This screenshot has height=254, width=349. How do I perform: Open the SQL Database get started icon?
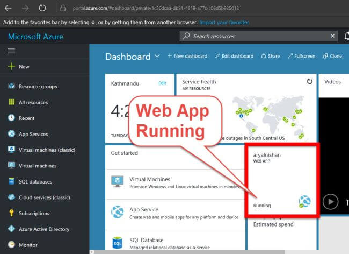coord(117,243)
